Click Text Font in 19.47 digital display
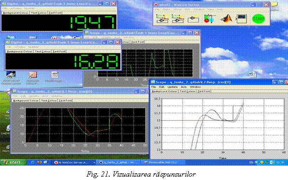 point(55,13)
